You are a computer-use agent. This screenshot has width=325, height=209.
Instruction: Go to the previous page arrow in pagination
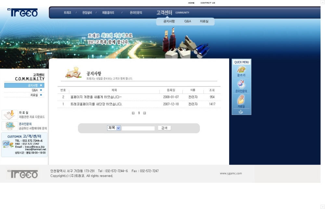(133, 113)
